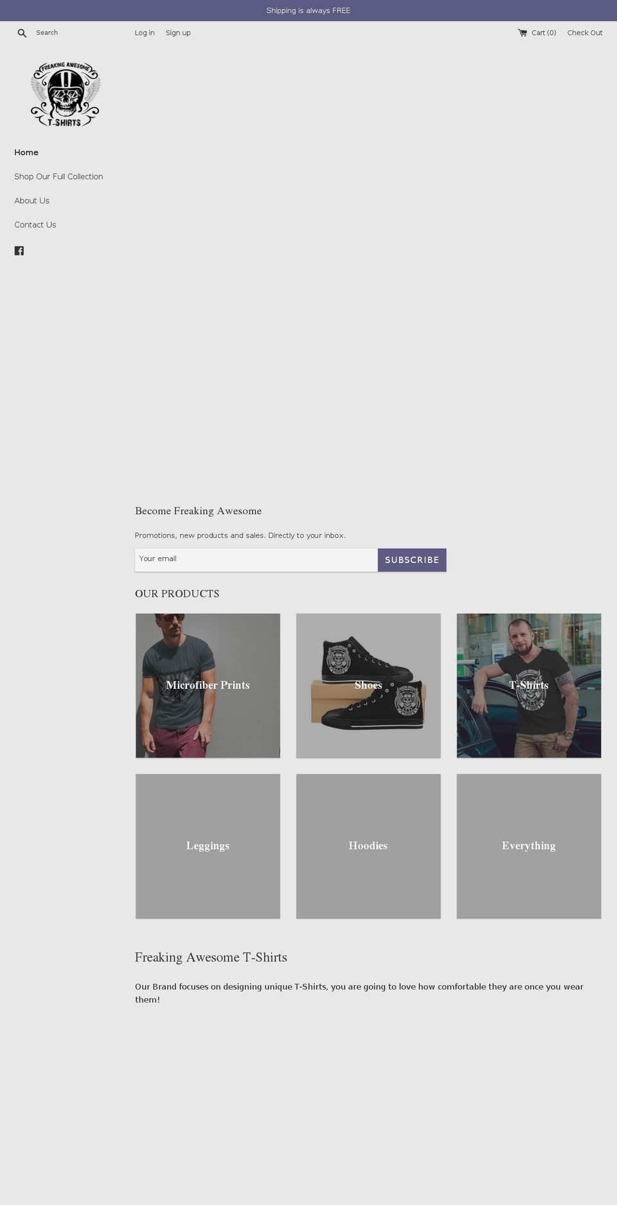617x1205 pixels.
Task: Click the search magnifier icon
Action: [x=22, y=33]
